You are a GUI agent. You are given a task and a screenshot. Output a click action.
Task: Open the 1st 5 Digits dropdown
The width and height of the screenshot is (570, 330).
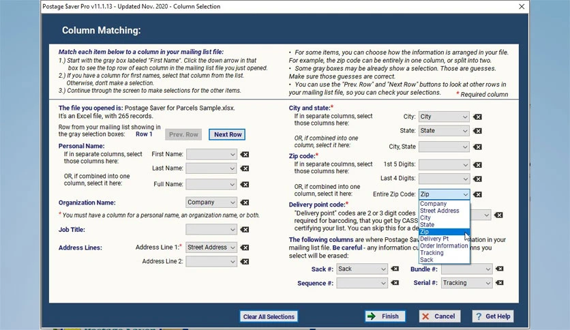(444, 165)
